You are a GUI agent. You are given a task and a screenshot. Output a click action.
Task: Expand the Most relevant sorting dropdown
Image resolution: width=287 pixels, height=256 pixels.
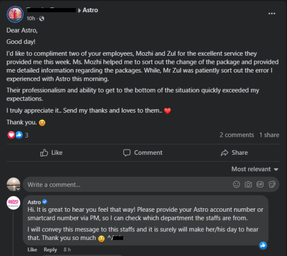click(255, 169)
